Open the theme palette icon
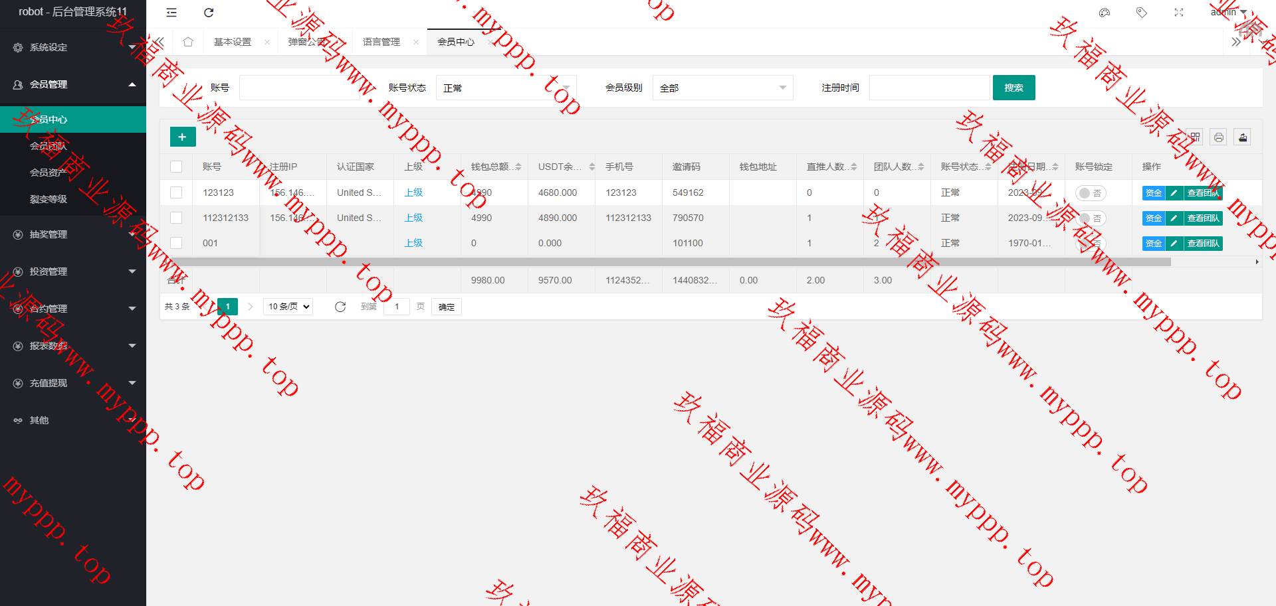This screenshot has width=1276, height=606. click(x=1105, y=13)
